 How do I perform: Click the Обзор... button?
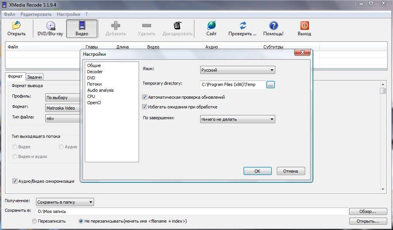tap(368, 211)
